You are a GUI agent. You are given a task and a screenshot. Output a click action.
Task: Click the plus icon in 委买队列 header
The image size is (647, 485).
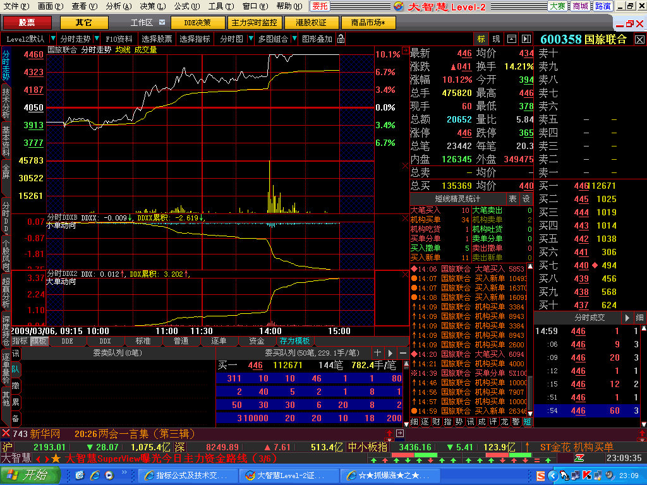[x=377, y=353]
